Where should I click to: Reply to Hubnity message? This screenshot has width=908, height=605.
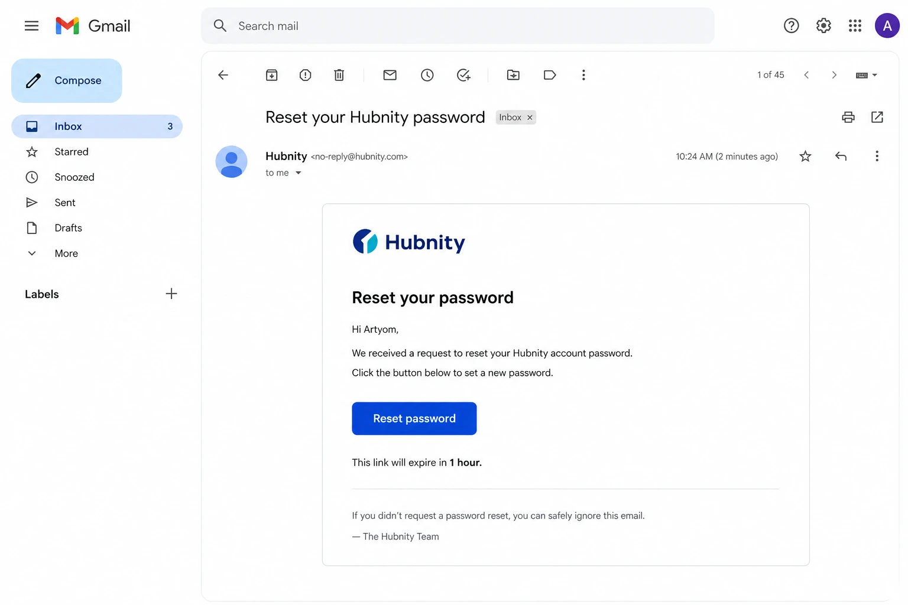[841, 157]
